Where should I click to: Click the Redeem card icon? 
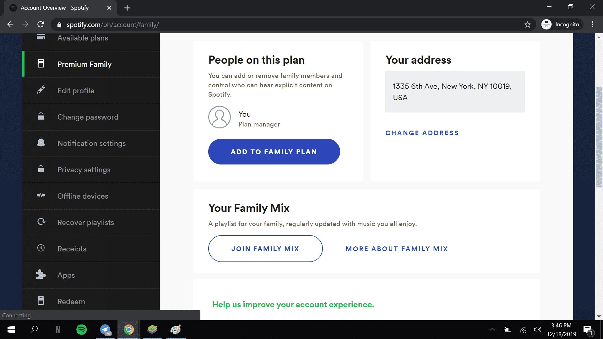coord(41,301)
